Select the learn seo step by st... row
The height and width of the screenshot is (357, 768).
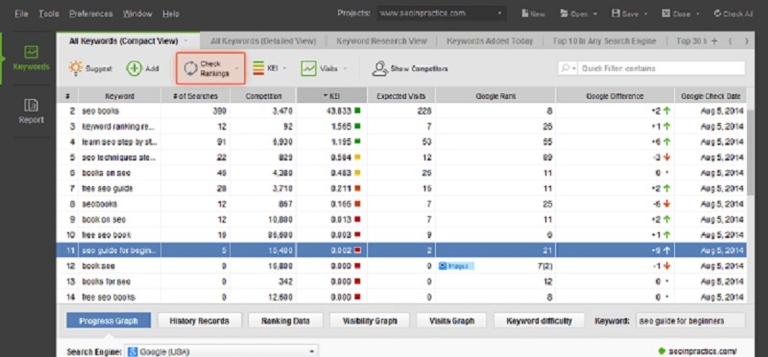tap(401, 142)
